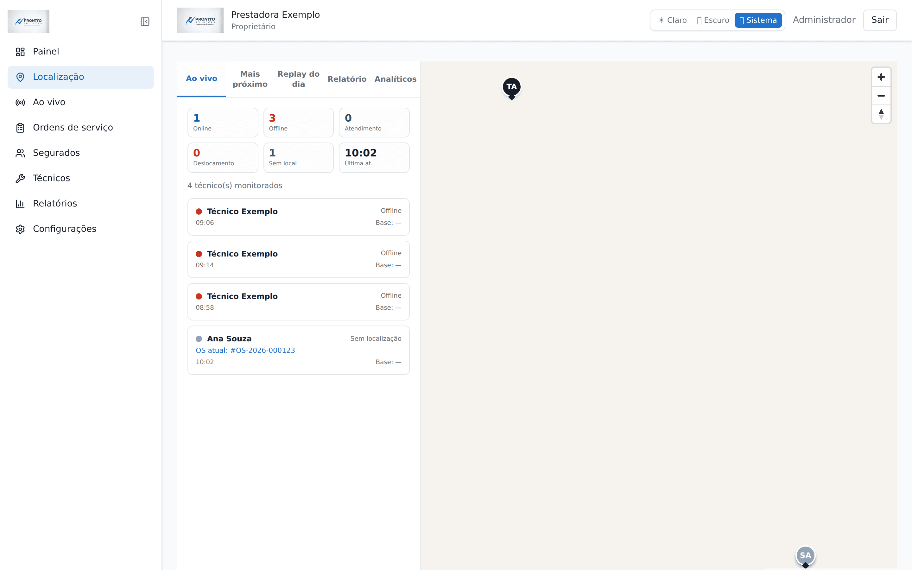Select the Sistema theme option
The height and width of the screenshot is (570, 912).
[758, 20]
